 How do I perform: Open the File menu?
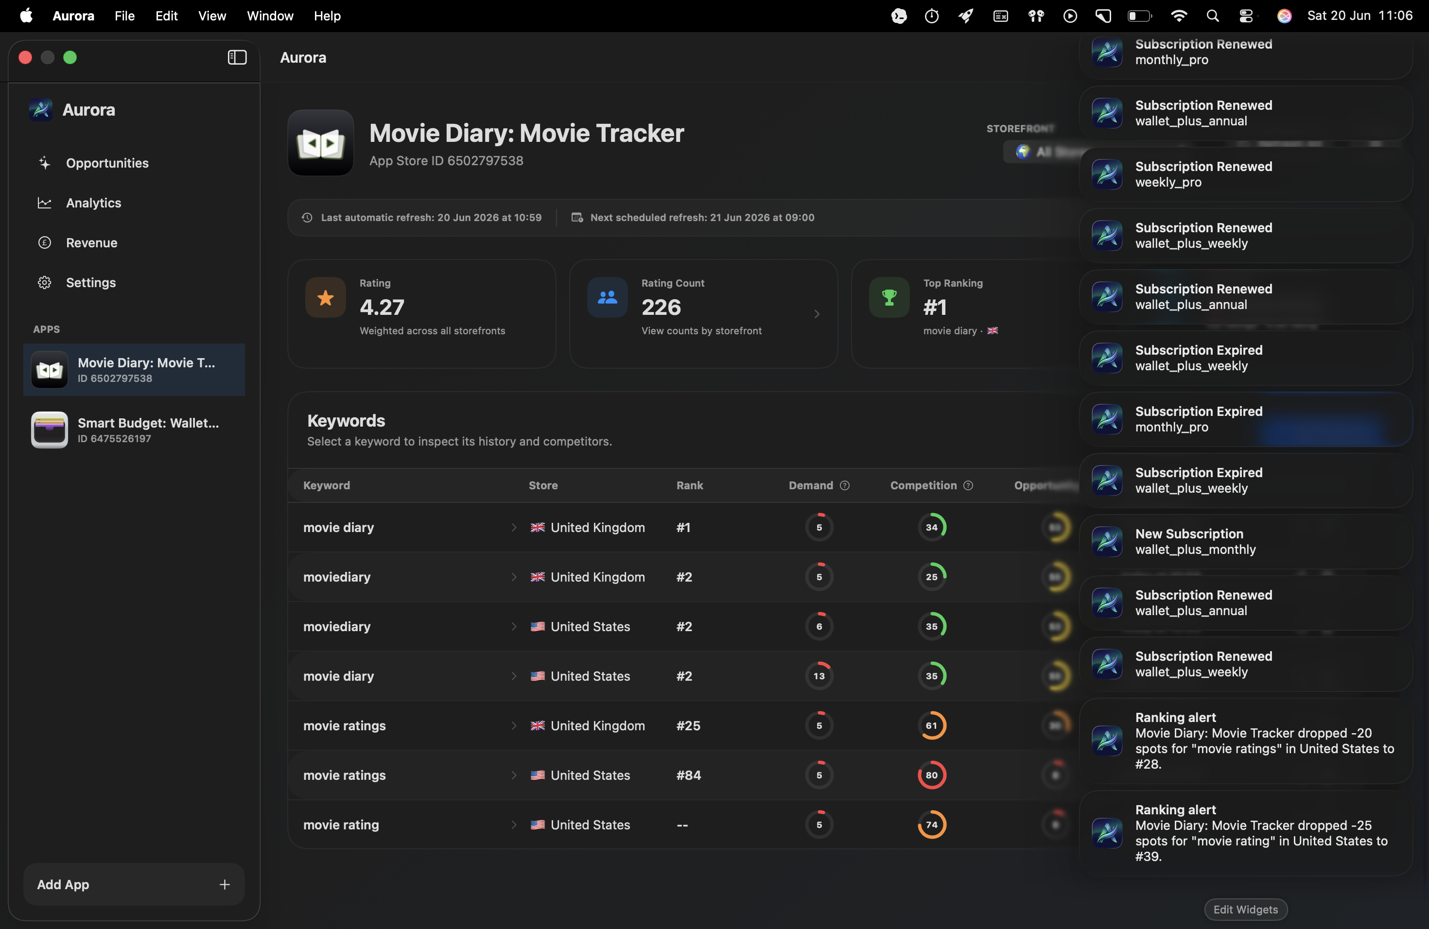click(124, 16)
